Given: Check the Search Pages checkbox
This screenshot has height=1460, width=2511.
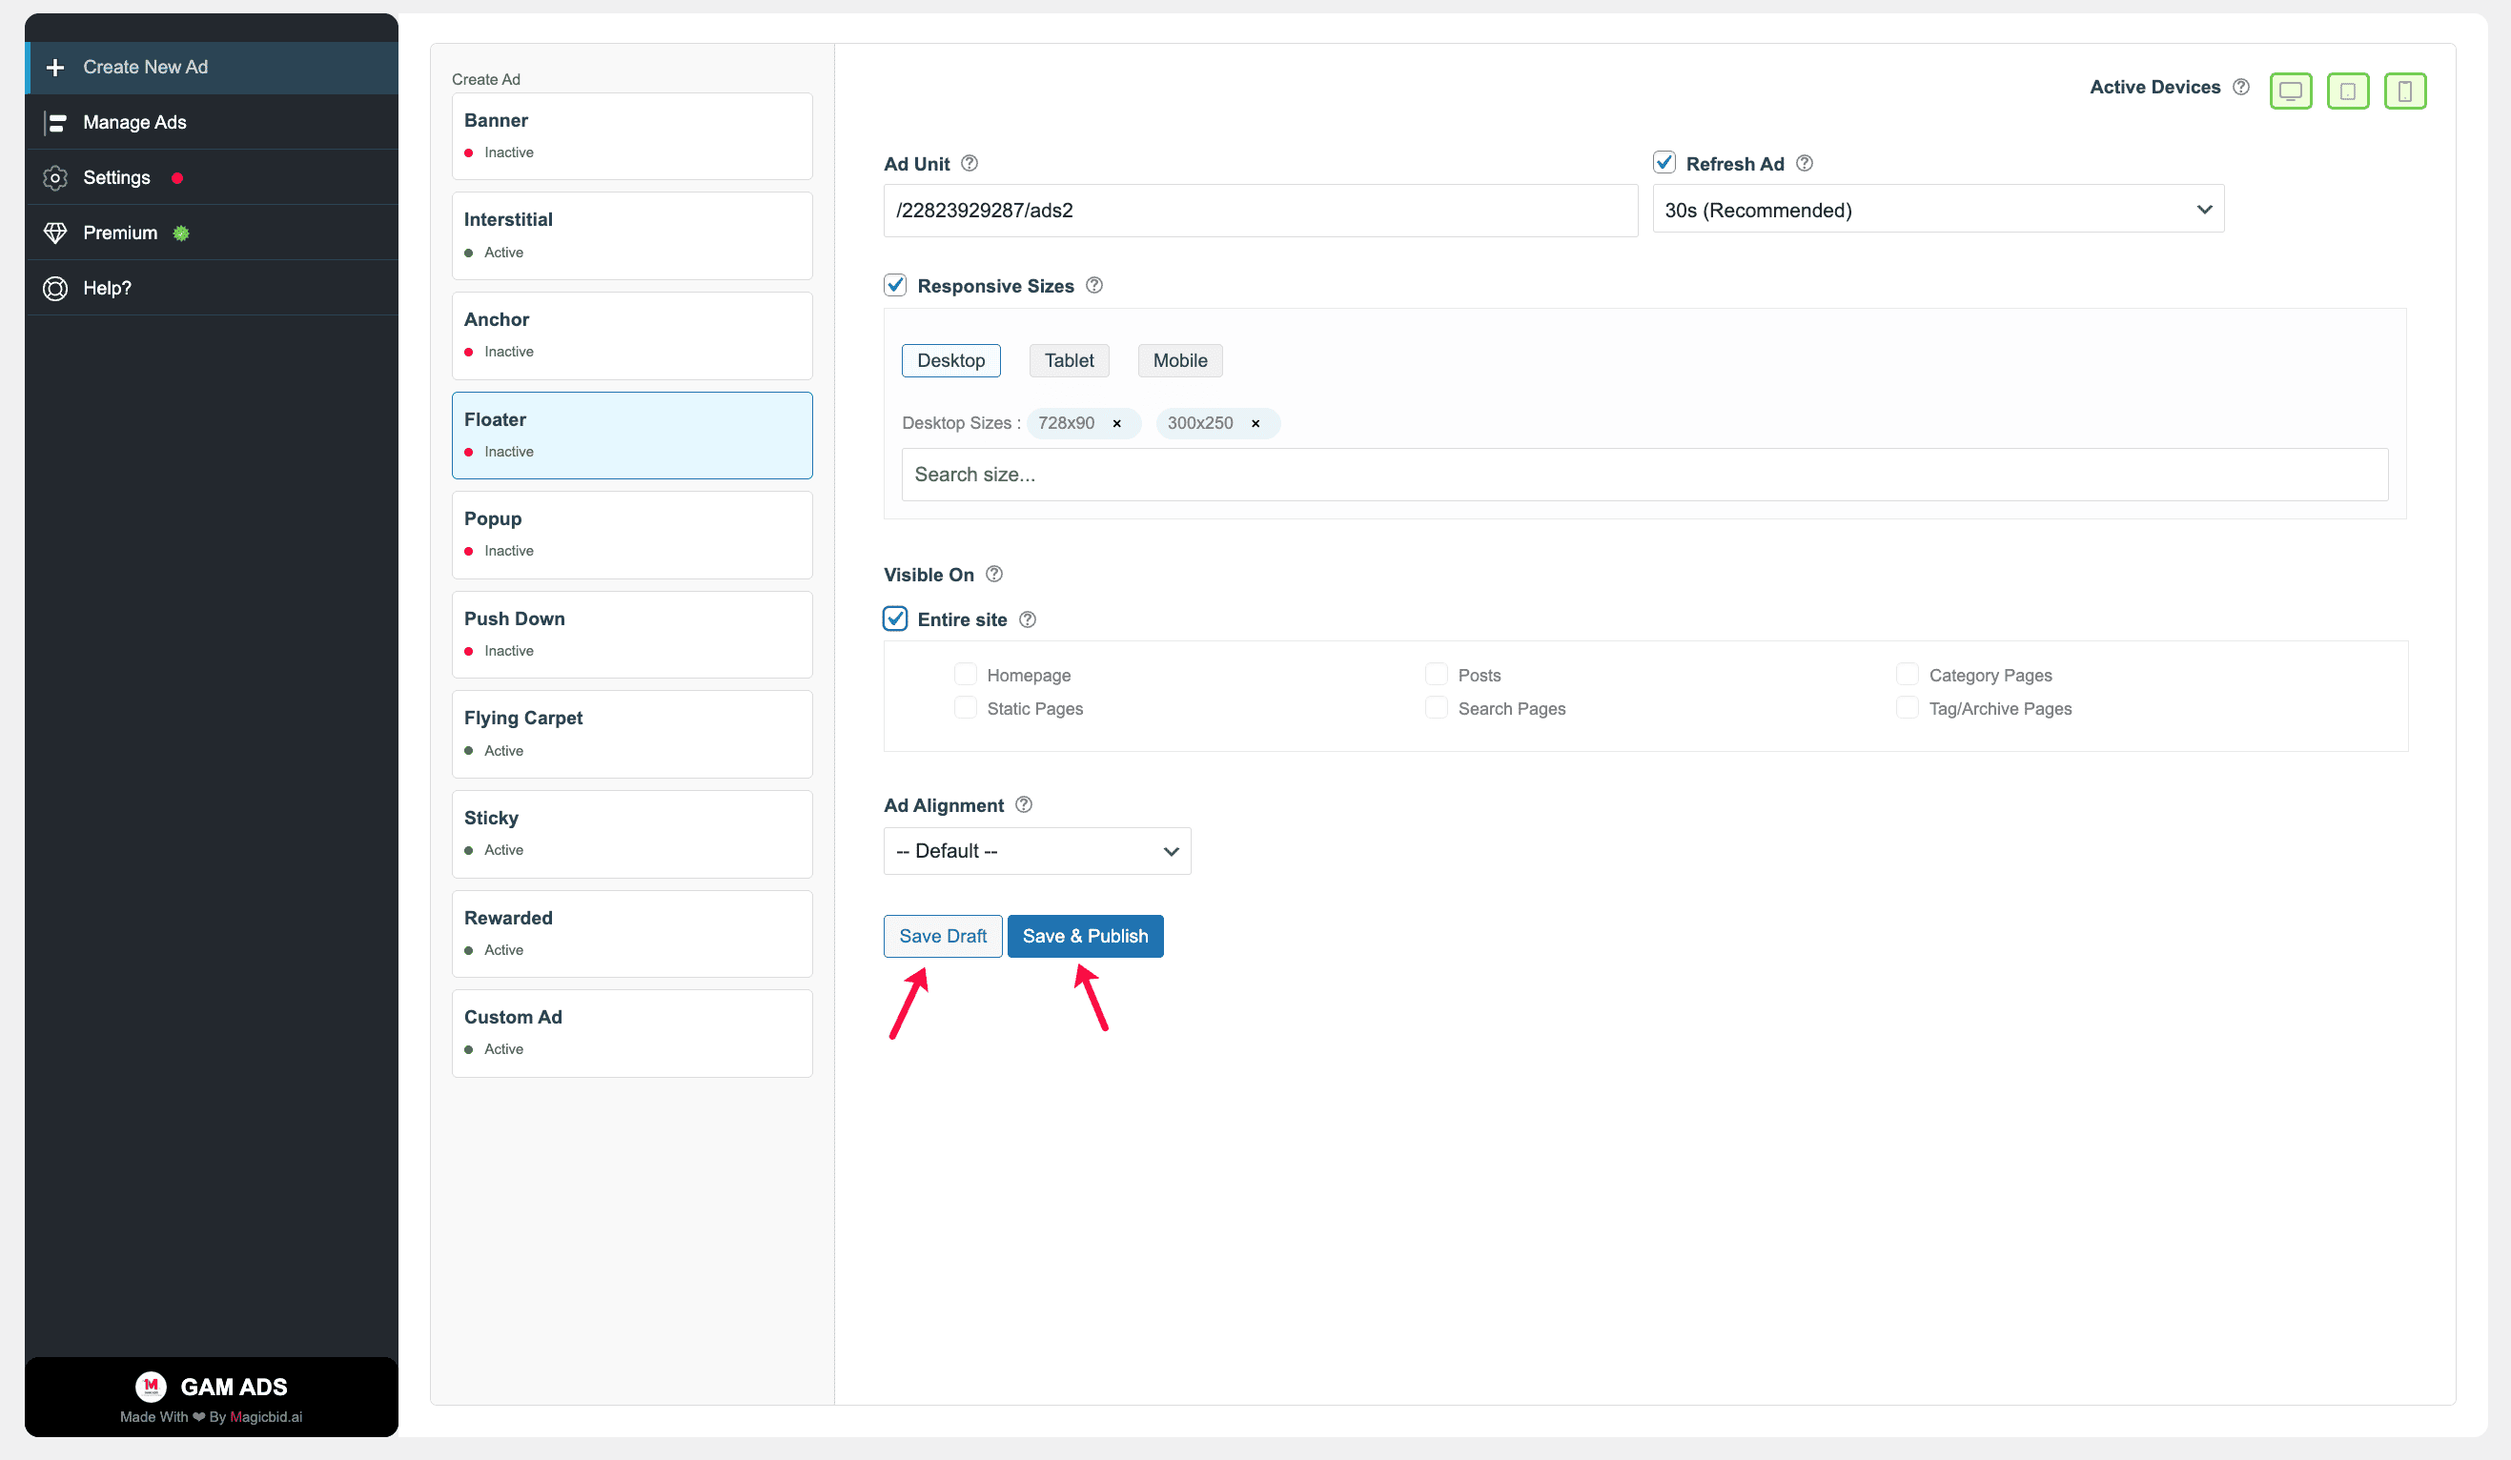Looking at the screenshot, I should pos(1436,708).
